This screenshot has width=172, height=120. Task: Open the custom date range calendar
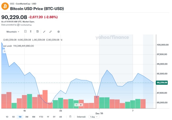pos(70,117)
